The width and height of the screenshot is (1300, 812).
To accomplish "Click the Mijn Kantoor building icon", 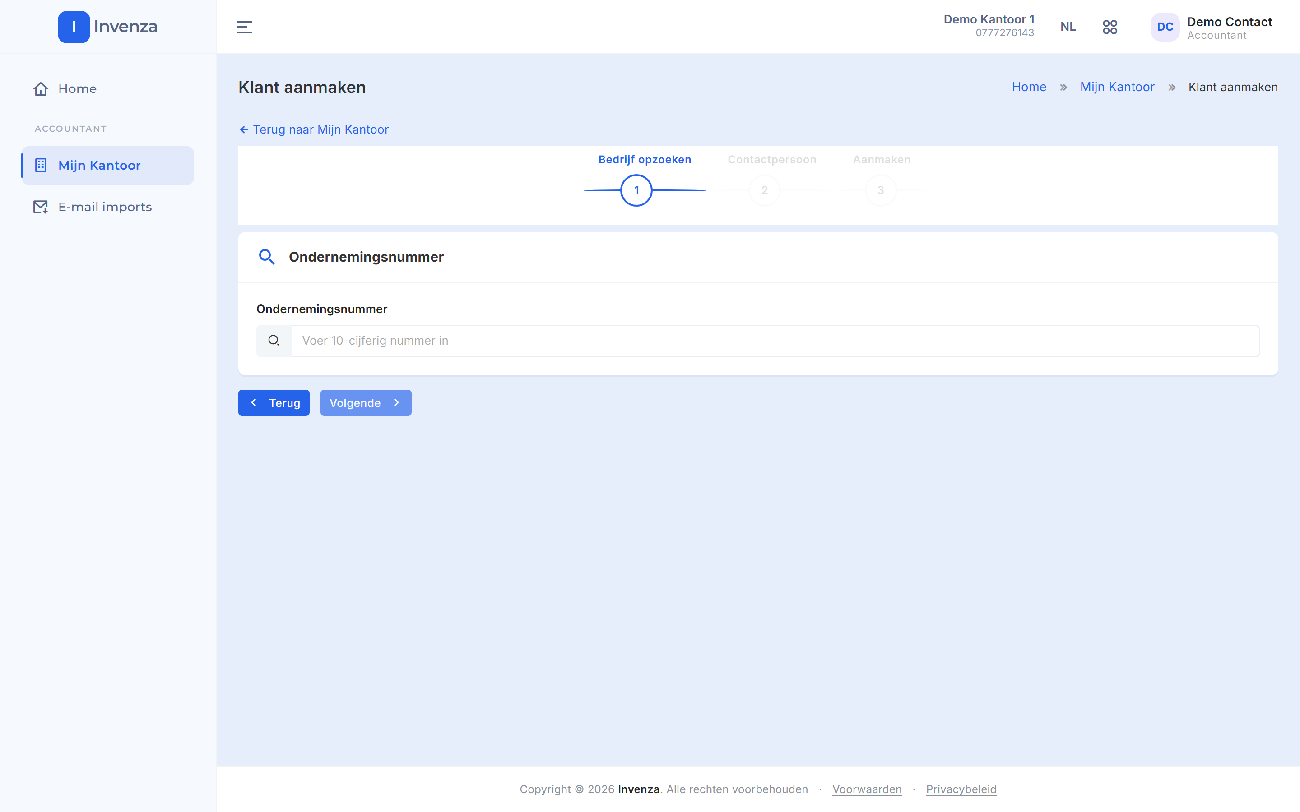I will pos(41,165).
